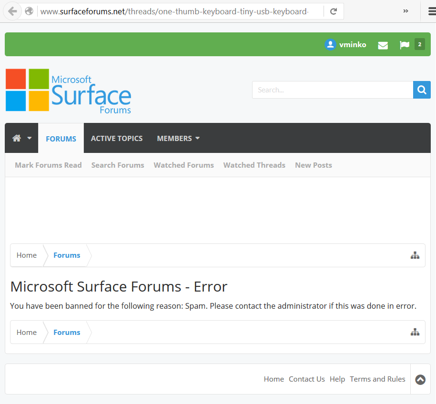Click the Contact Us footer link
Image resolution: width=436 pixels, height=404 pixels.
306,379
